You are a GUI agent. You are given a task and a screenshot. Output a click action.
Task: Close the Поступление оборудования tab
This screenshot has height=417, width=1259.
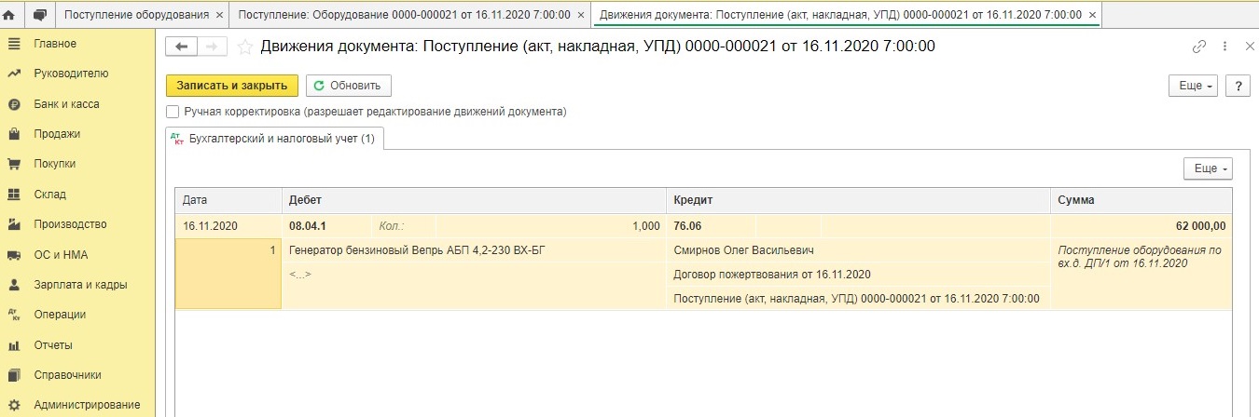point(219,16)
